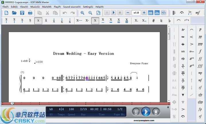The image size is (206, 124).
Task: Zoom out of the score
Action: coord(90,13)
